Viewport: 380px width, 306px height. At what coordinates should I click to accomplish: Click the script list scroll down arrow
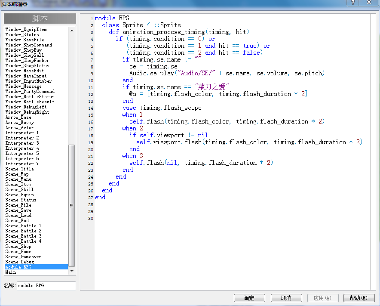click(x=72, y=271)
